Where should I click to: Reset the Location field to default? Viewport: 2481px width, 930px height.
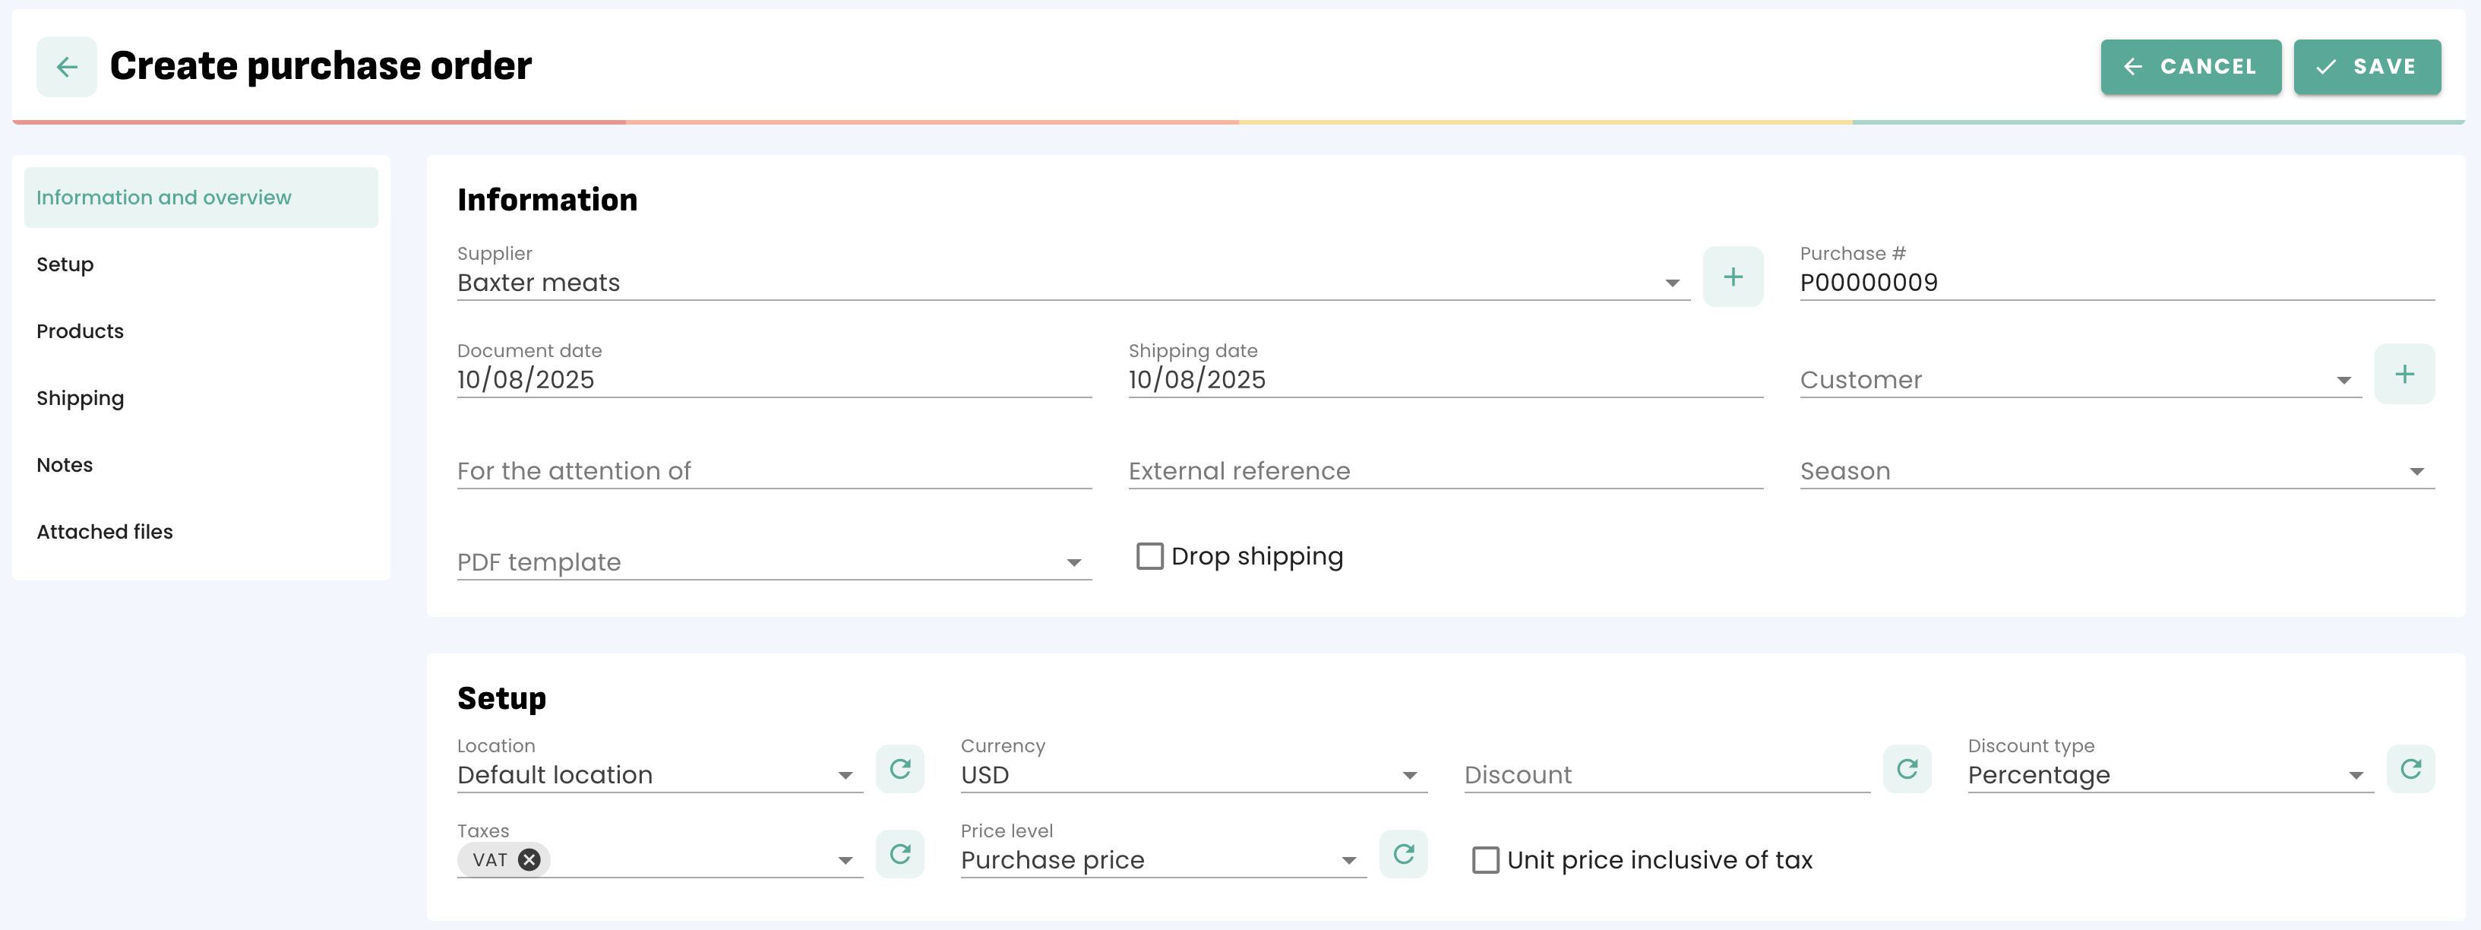899,769
